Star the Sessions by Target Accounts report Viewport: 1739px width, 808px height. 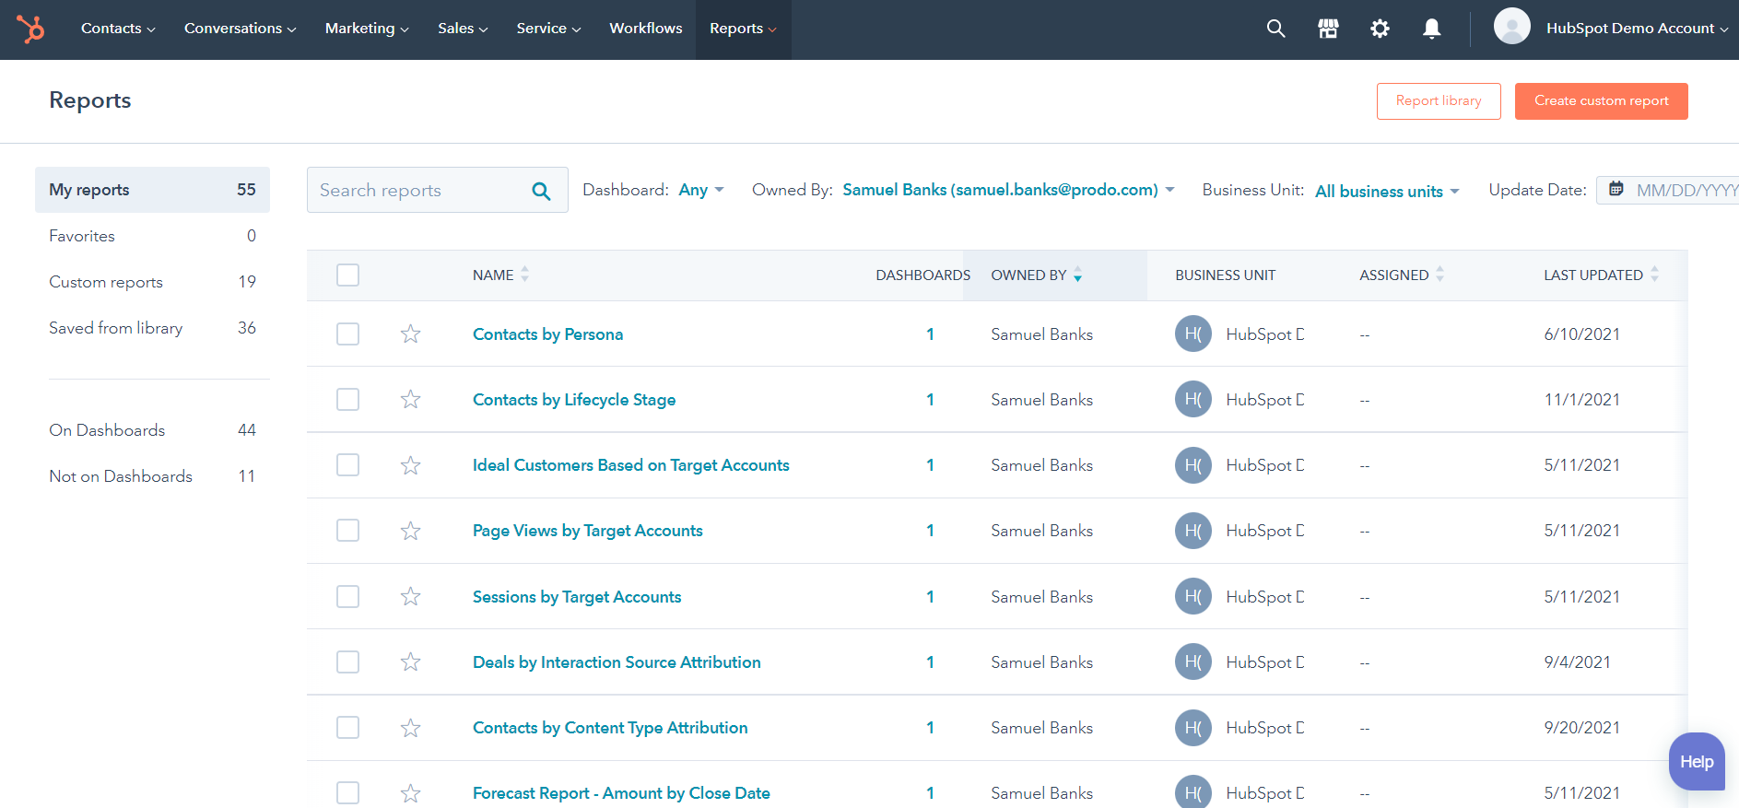[410, 596]
